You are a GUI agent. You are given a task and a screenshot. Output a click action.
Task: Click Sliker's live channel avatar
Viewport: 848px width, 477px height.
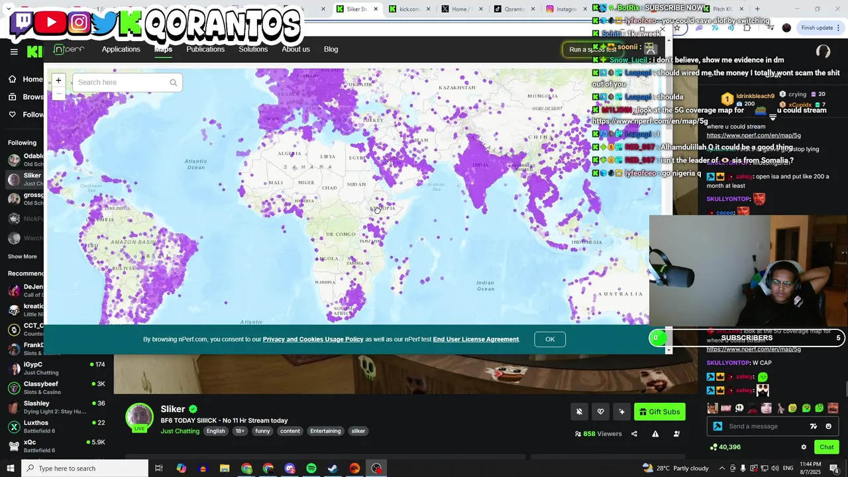pos(139,417)
